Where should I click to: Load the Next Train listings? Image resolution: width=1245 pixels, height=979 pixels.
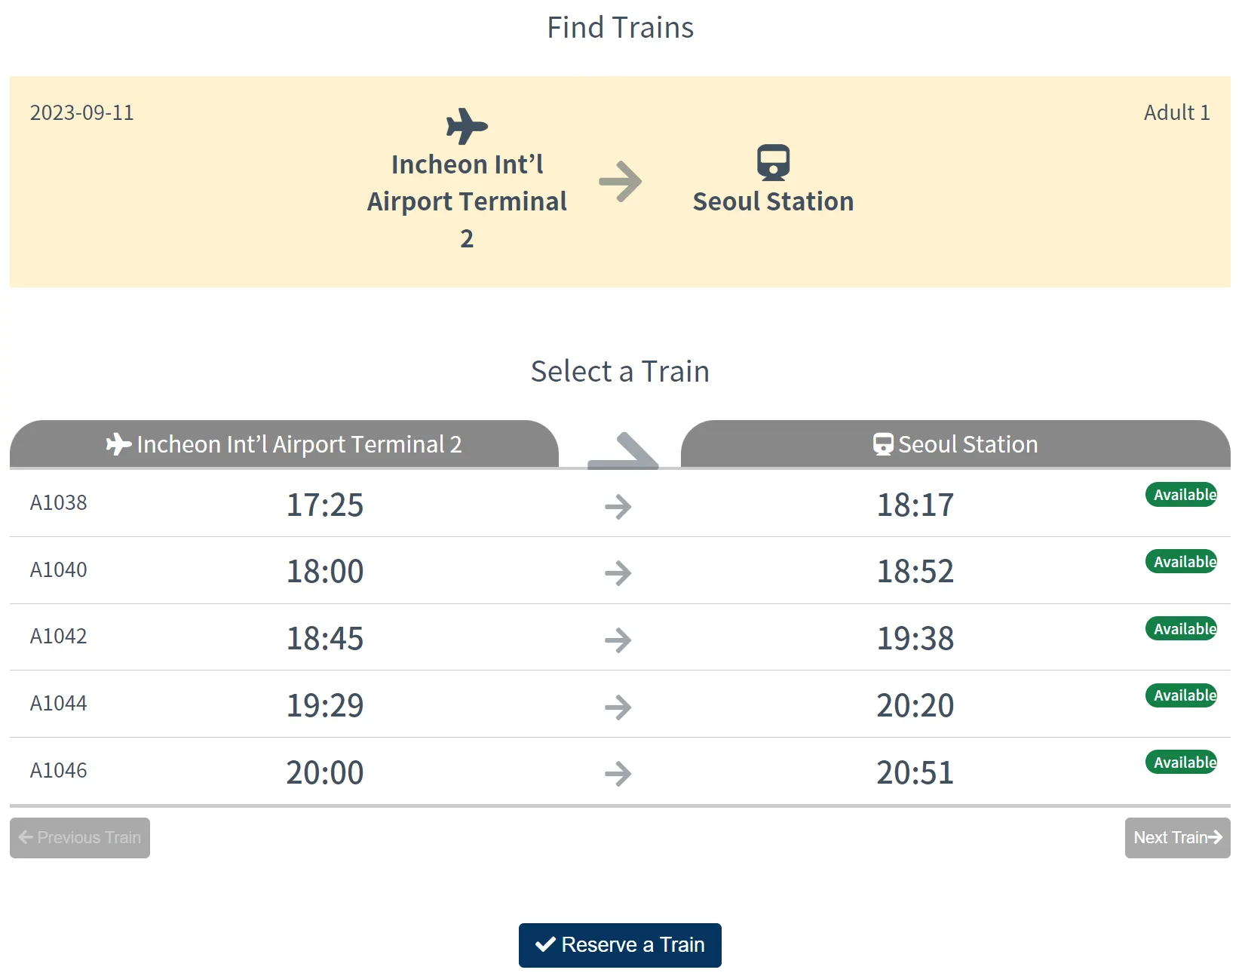pos(1176,838)
